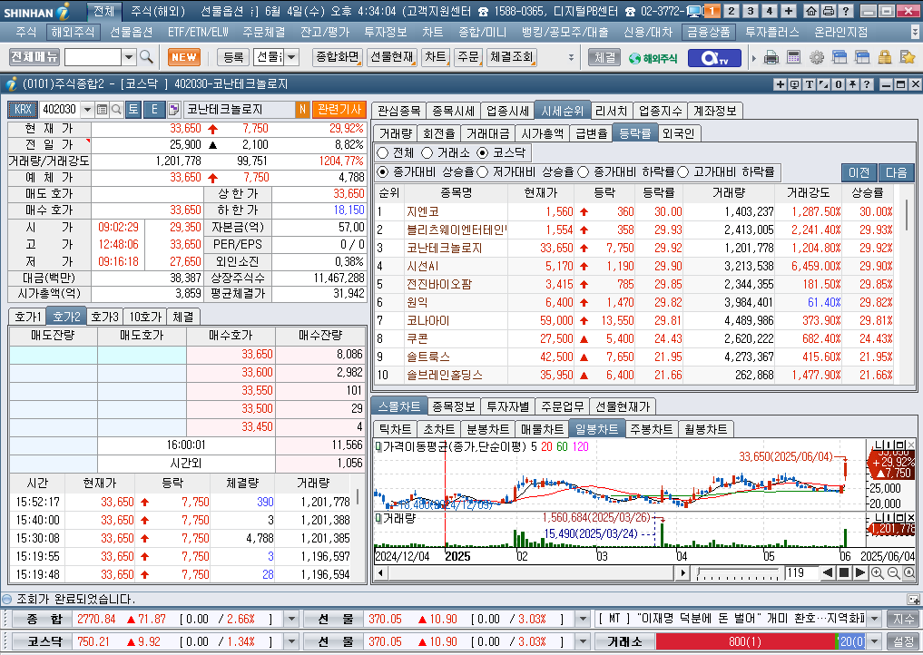Image resolution: width=923 pixels, height=655 pixels.
Task: Click the second window layout icon before the padlock
Action: tap(862, 58)
